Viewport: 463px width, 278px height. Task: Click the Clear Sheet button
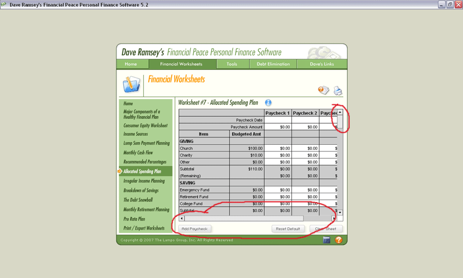[326, 229]
